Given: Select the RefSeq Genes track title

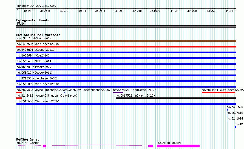Looking at the screenshot, I should point(28,139).
